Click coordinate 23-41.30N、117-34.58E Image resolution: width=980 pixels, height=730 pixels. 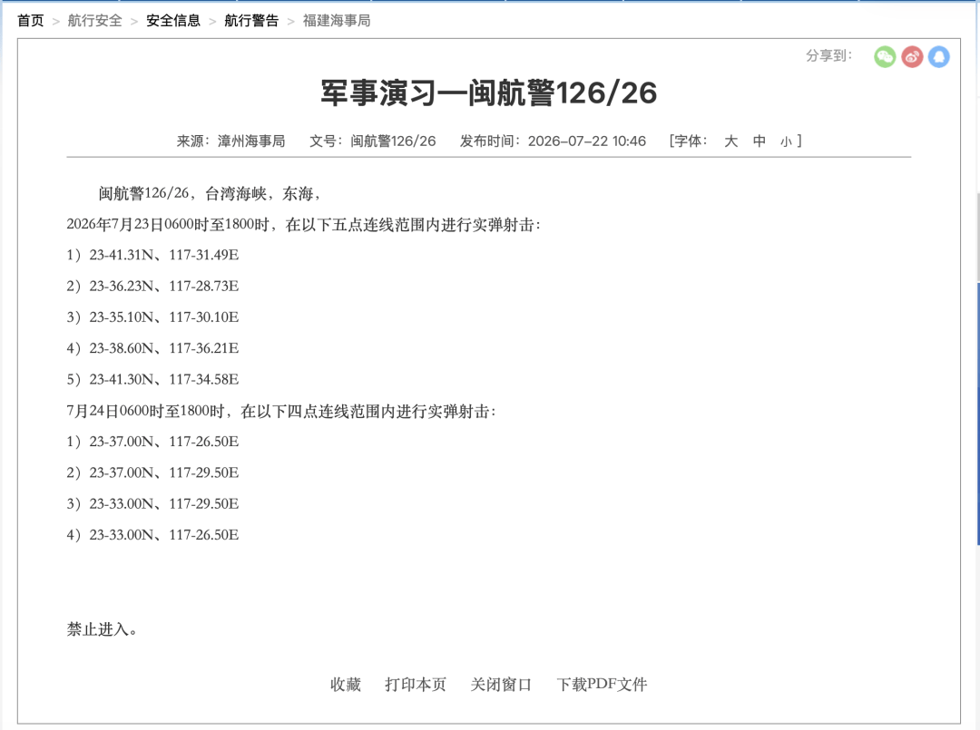pos(163,380)
